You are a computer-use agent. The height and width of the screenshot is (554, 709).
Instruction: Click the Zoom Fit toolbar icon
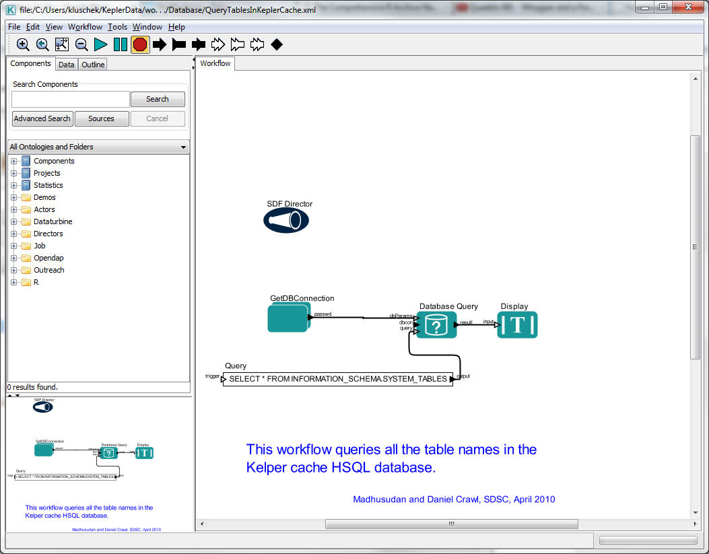pyautogui.click(x=62, y=44)
